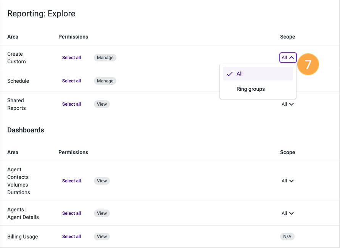Click "Select all" for Billing Usage
The height and width of the screenshot is (248, 340).
pyautogui.click(x=71, y=236)
